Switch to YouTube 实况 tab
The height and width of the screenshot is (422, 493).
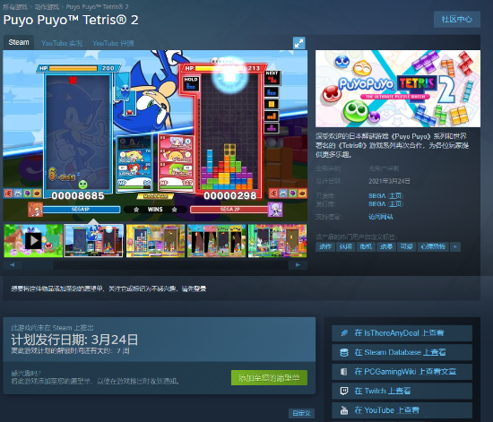[62, 43]
